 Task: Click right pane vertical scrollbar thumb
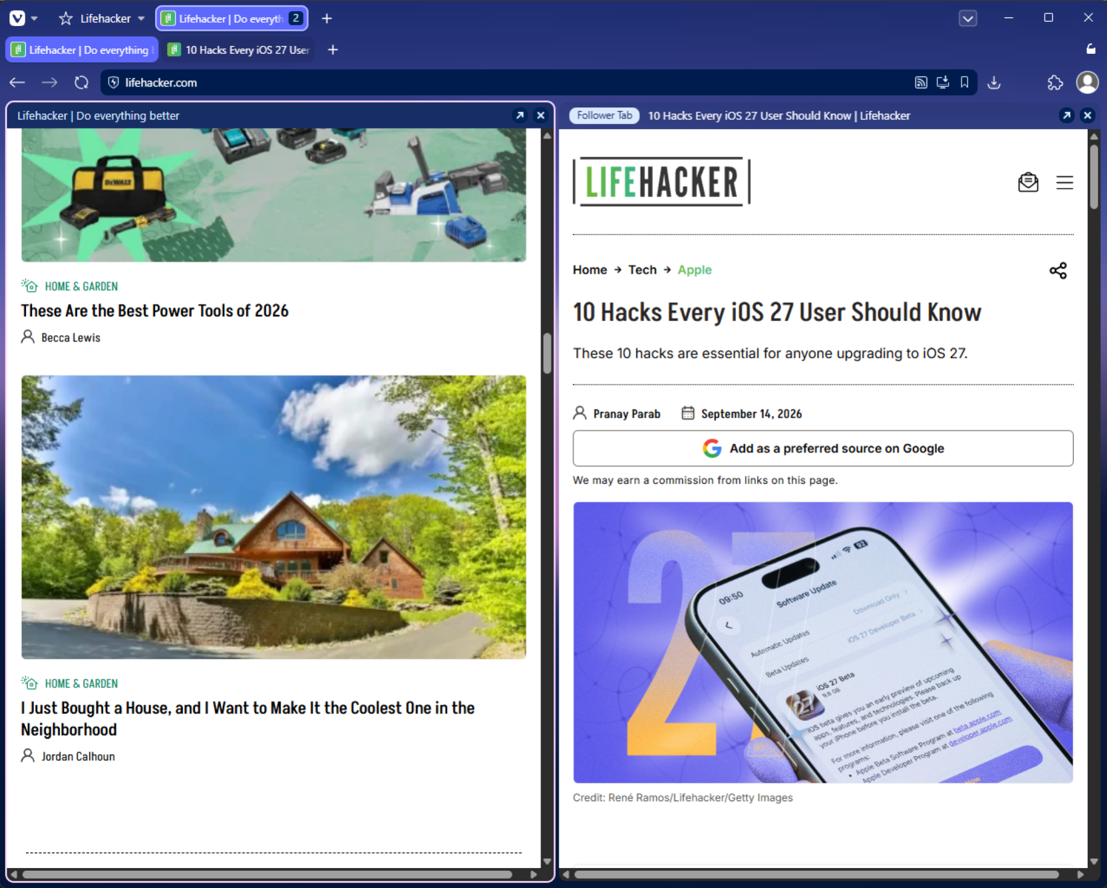coord(1094,176)
